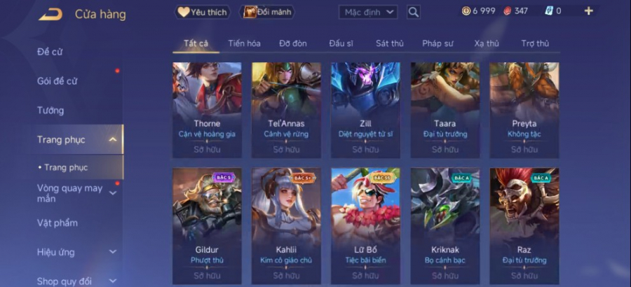The image size is (631, 287).
Task: Tap the red ruby currency icon
Action: [508, 11]
